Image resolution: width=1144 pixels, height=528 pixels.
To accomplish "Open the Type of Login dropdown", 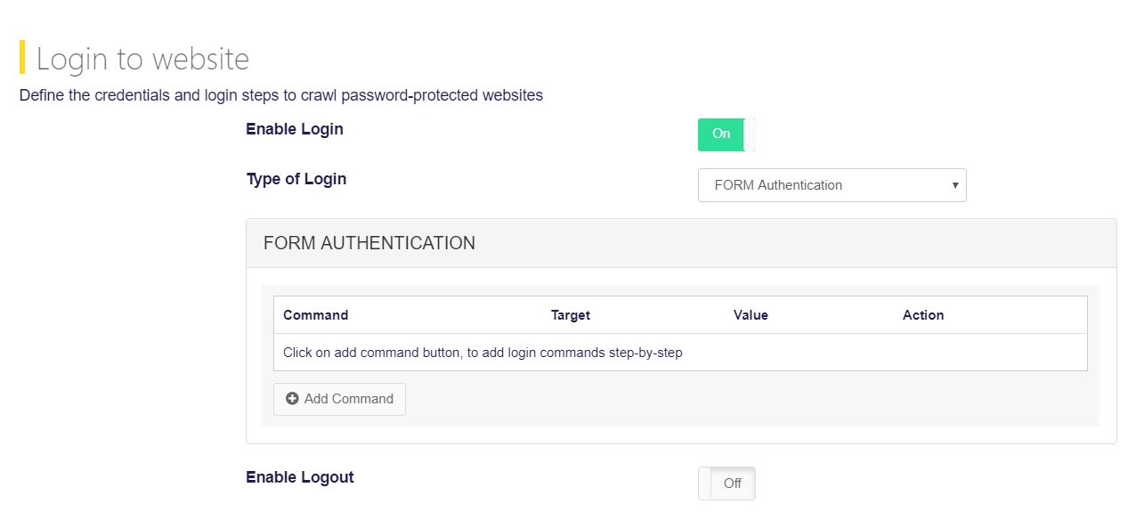I will click(832, 185).
